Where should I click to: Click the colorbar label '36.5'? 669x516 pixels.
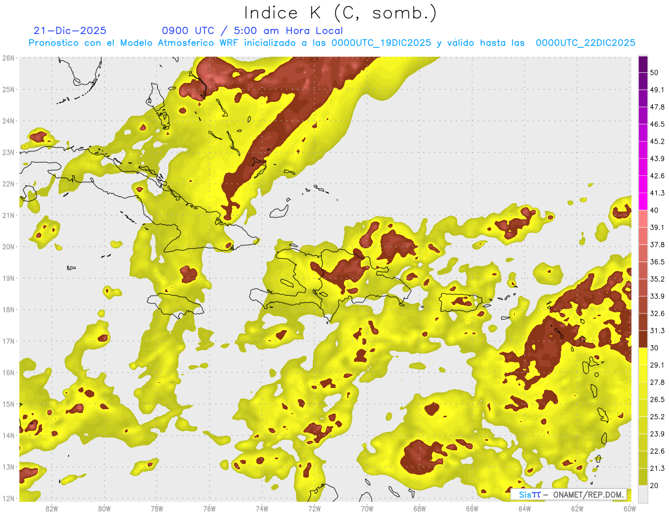click(657, 262)
